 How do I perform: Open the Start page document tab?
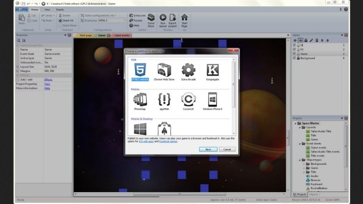pos(86,35)
